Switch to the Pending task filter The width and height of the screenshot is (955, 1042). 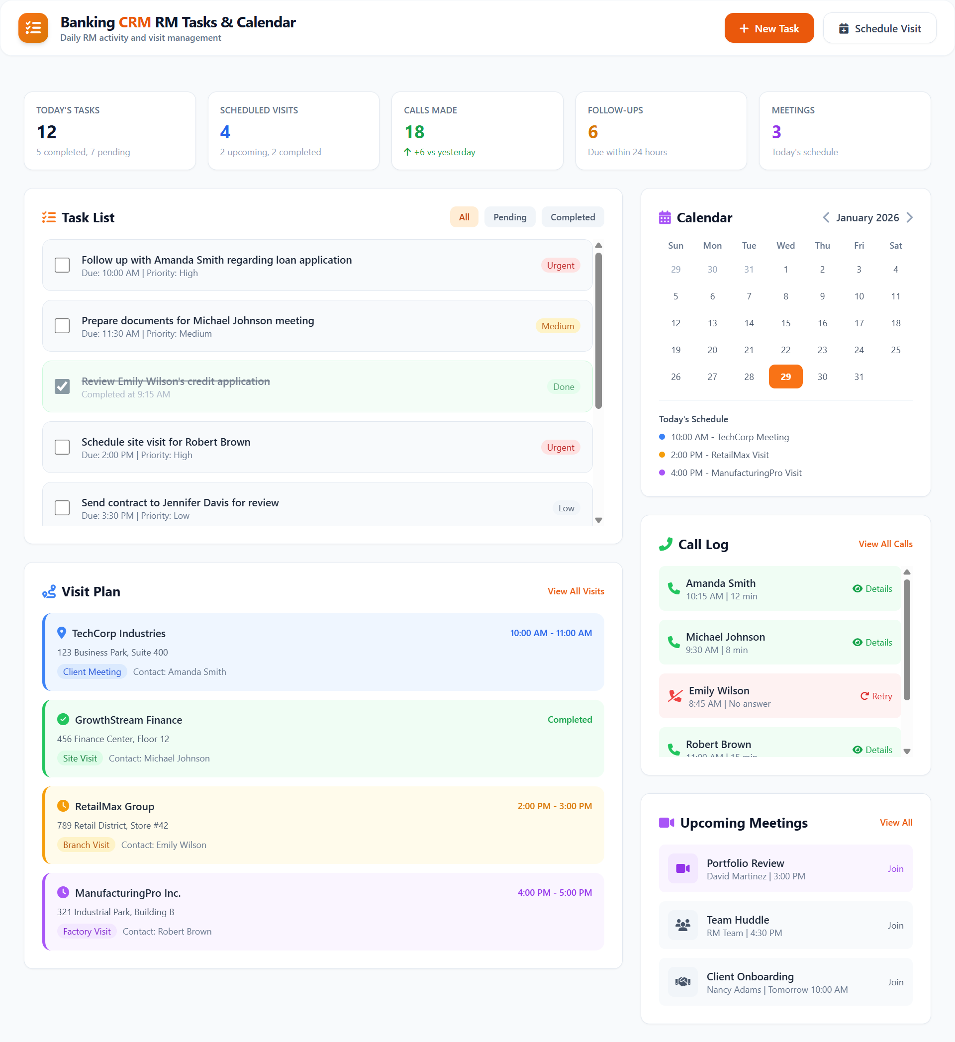[509, 217]
